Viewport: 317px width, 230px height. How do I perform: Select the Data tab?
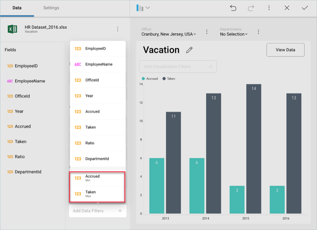click(17, 8)
